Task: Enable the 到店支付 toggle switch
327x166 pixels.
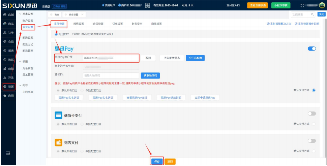Action: (x=312, y=141)
